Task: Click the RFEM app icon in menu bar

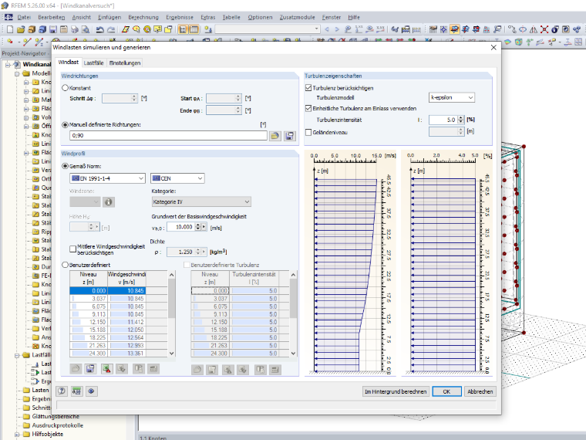Action: [x=8, y=17]
